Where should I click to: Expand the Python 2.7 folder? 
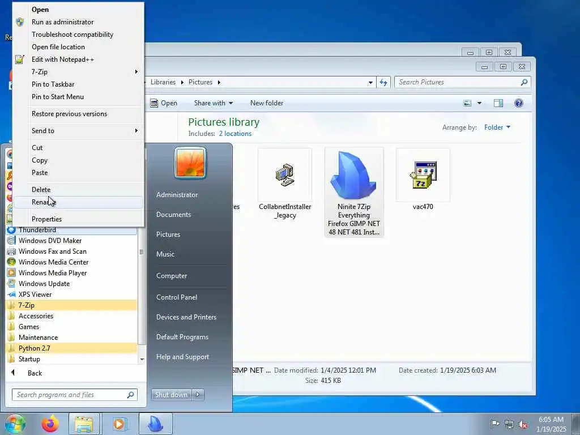71,348
